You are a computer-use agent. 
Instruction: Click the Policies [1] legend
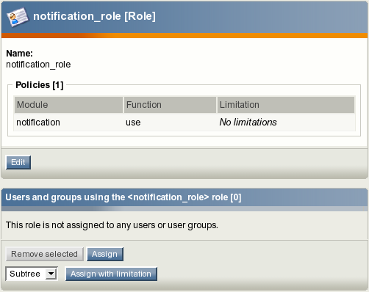tap(40, 85)
